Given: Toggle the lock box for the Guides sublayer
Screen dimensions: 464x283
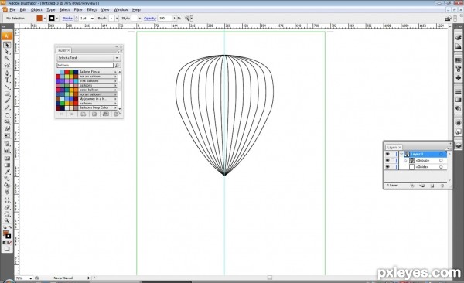Looking at the screenshot, I should tap(393, 167).
